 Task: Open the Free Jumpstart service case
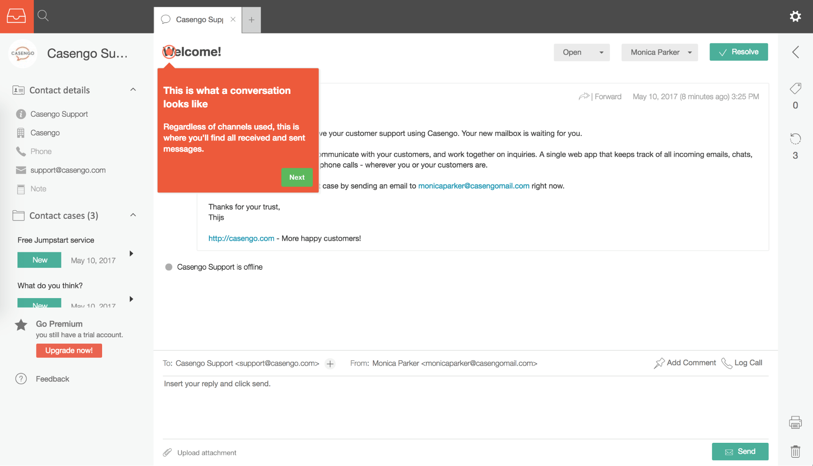(56, 240)
